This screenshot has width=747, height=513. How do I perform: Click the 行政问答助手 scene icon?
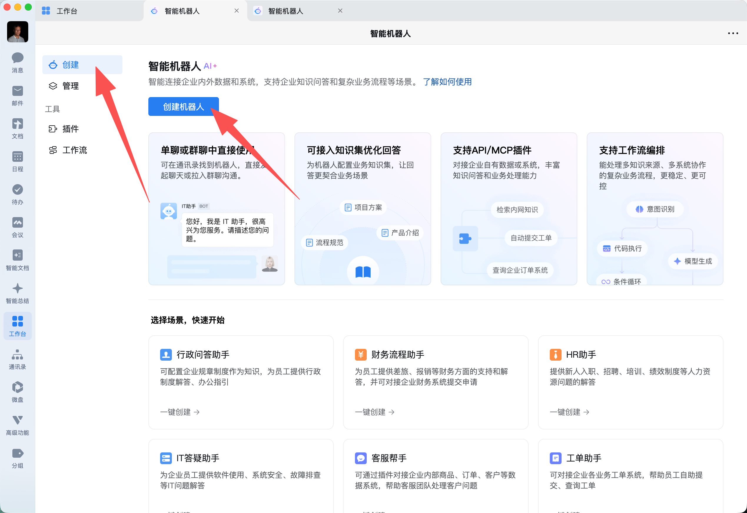point(166,354)
